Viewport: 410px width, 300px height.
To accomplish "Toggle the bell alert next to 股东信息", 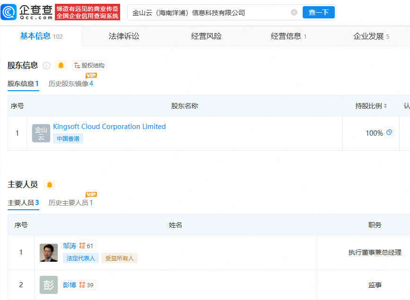I will click(x=61, y=65).
